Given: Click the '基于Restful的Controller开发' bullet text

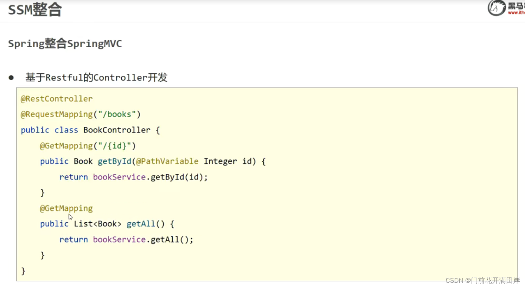Looking at the screenshot, I should pyautogui.click(x=96, y=77).
